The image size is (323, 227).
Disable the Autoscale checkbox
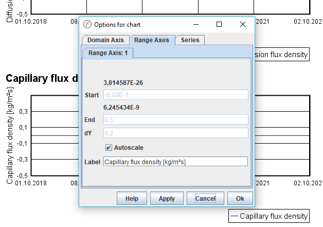click(x=109, y=148)
